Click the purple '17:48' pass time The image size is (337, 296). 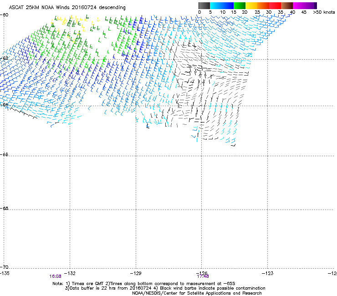coord(203,276)
